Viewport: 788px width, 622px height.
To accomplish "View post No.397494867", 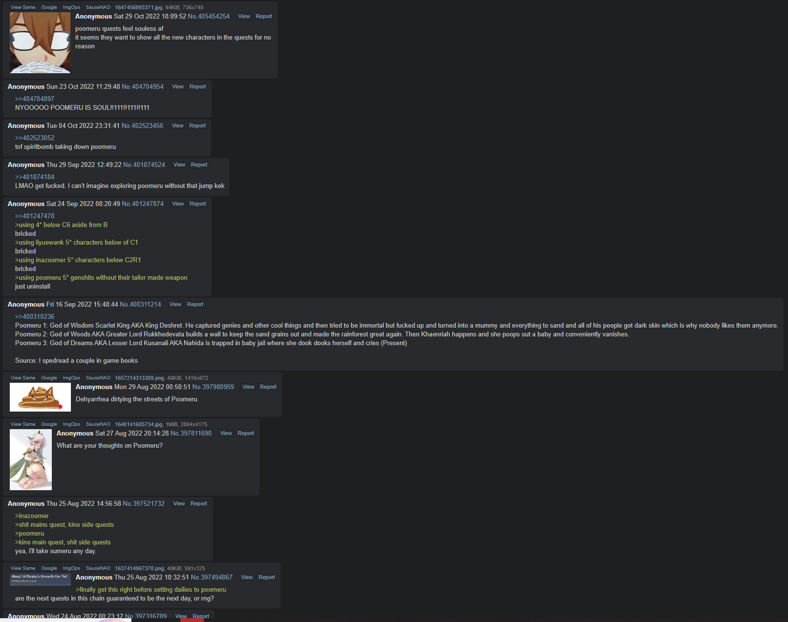I will point(247,577).
